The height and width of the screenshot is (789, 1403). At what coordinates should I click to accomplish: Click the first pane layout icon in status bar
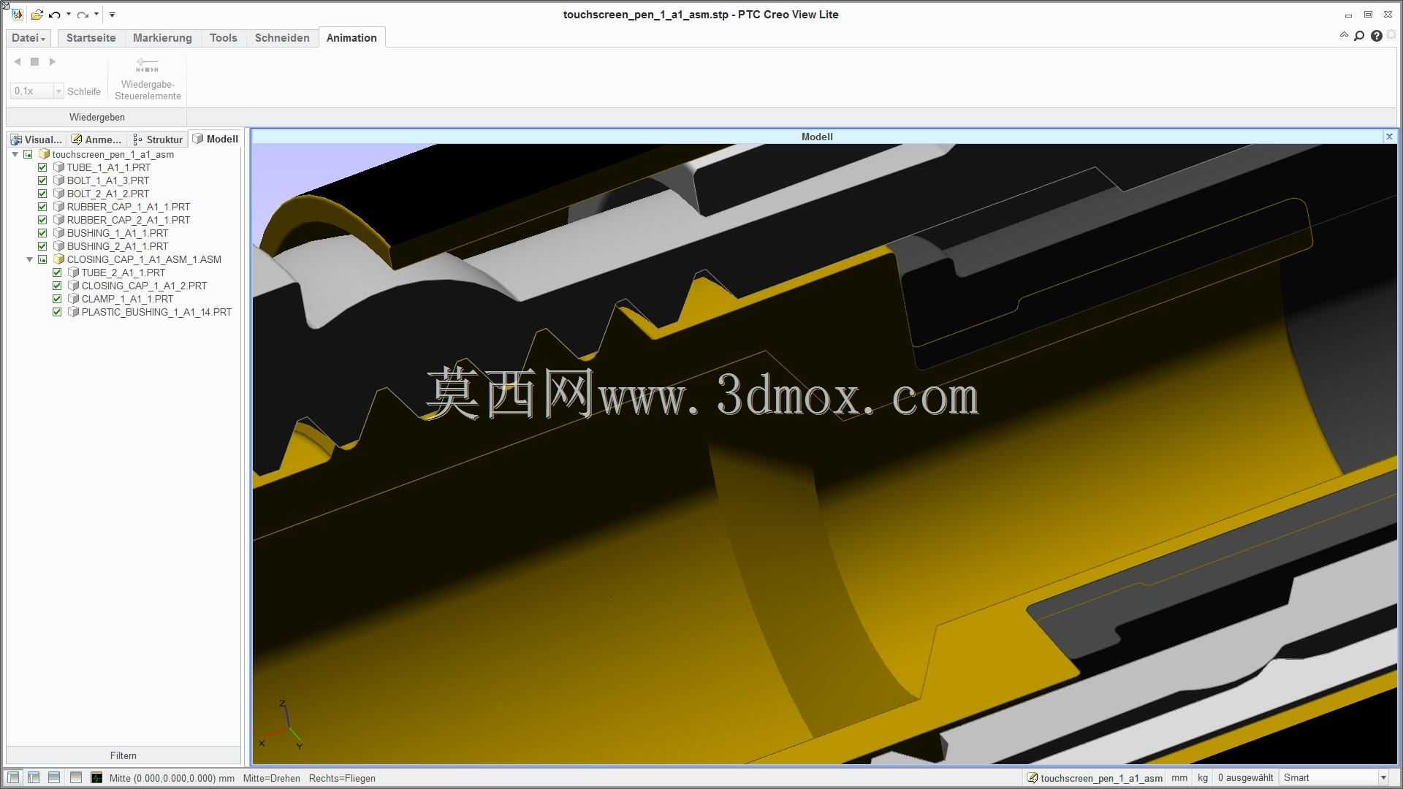pos(14,777)
